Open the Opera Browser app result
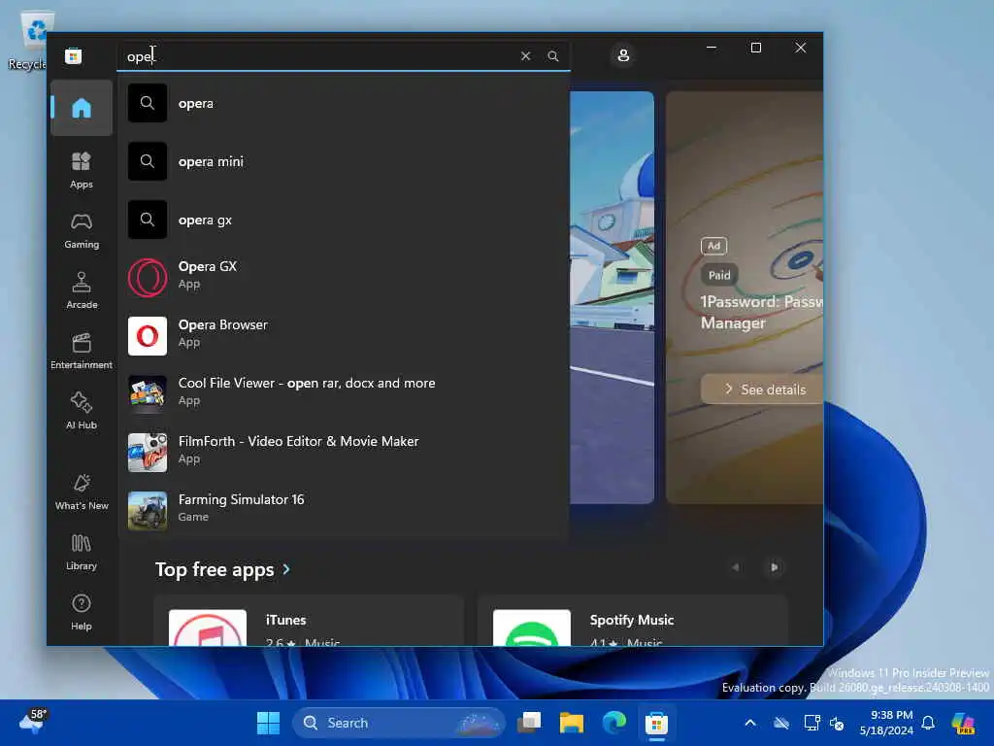The height and width of the screenshot is (746, 994). tap(344, 335)
